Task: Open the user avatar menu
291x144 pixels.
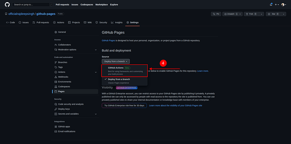Action: [284, 5]
